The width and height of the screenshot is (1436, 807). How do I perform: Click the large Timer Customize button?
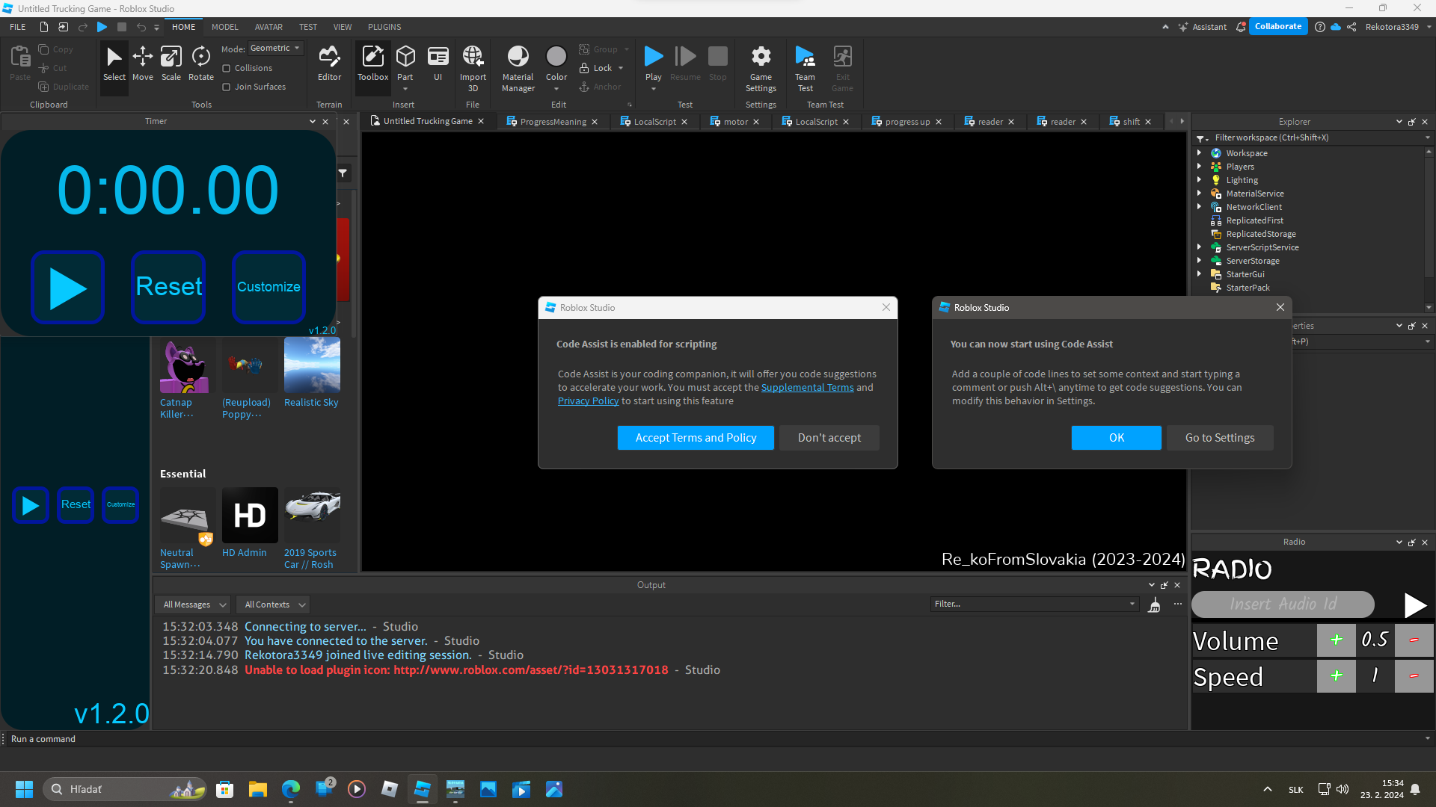269,288
